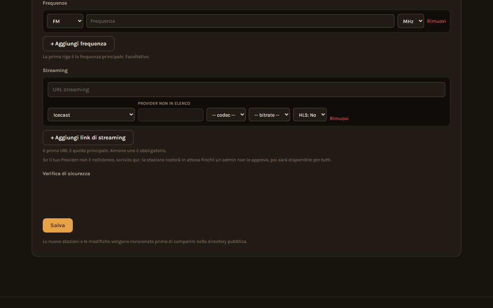
Task: Remove the frequency row via Rimuovi
Action: tap(436, 21)
